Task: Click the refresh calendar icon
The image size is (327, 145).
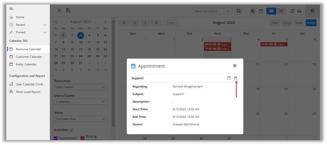Action: point(292,11)
